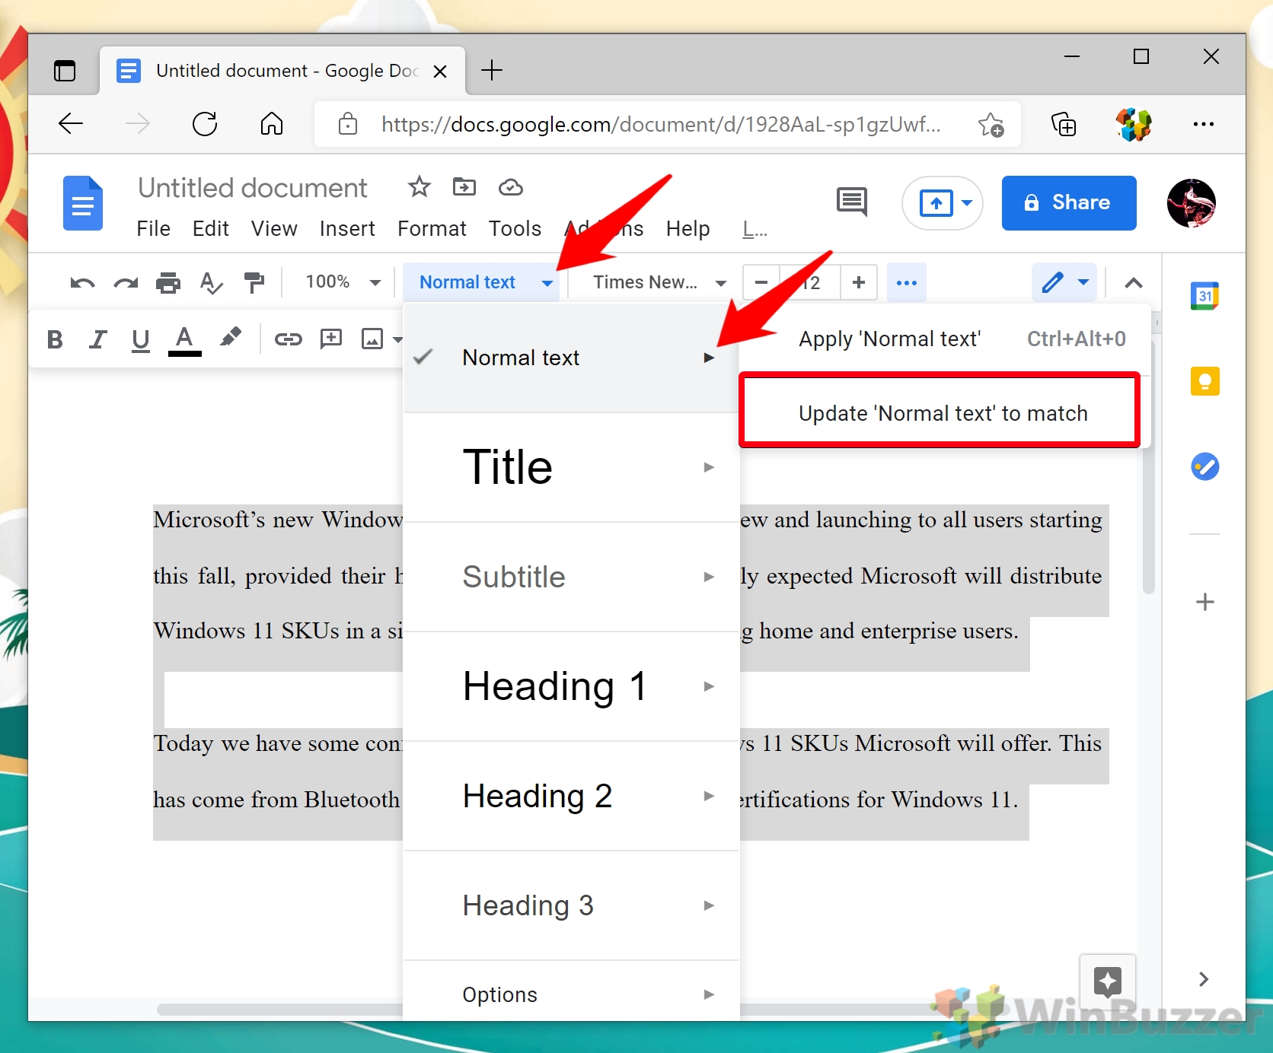Decrease font size with minus button

pos(761,283)
